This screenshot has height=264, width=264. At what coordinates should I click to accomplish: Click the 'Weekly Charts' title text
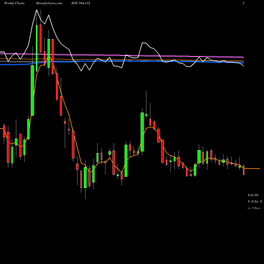pos(14,3)
